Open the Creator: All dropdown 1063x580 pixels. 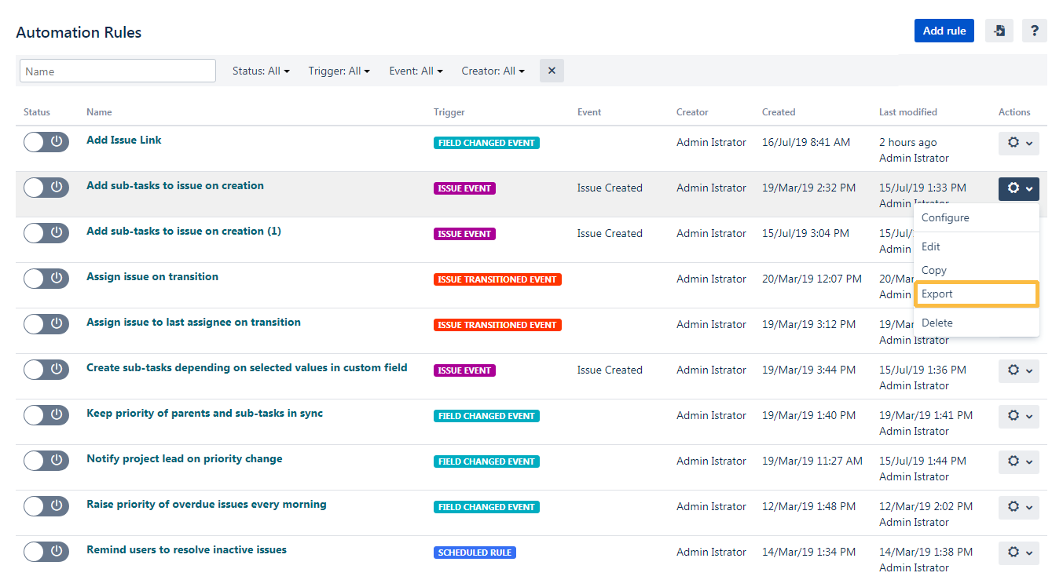pos(493,71)
